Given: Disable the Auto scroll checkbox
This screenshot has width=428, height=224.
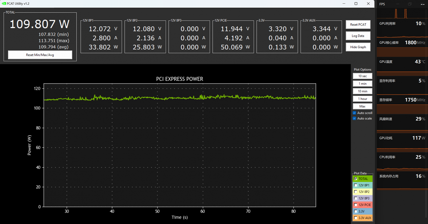Looking at the screenshot, I should coord(354,113).
